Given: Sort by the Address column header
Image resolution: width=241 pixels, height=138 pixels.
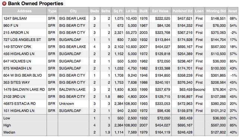Looking at the screenshot, I should 25,11.
